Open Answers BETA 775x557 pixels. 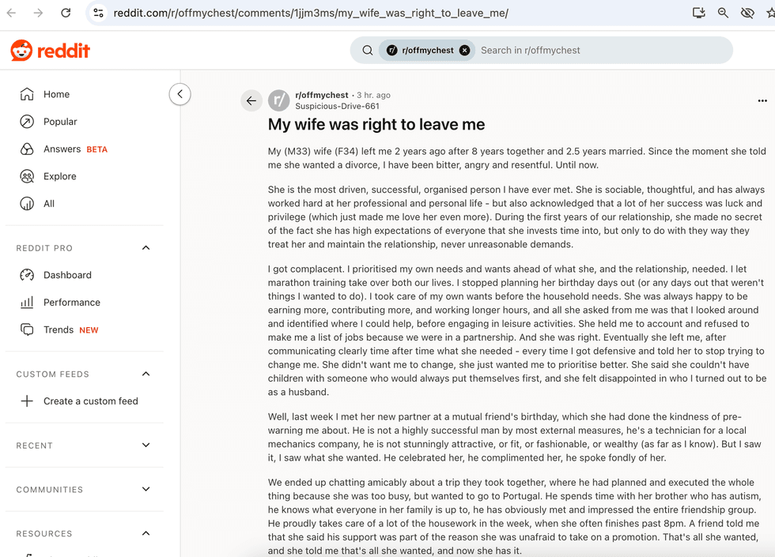coord(75,149)
